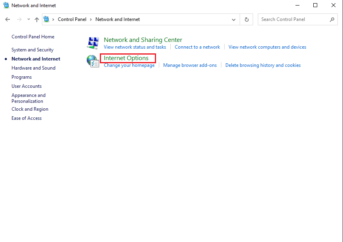
Task: Open Connect to a network
Action: click(197, 47)
